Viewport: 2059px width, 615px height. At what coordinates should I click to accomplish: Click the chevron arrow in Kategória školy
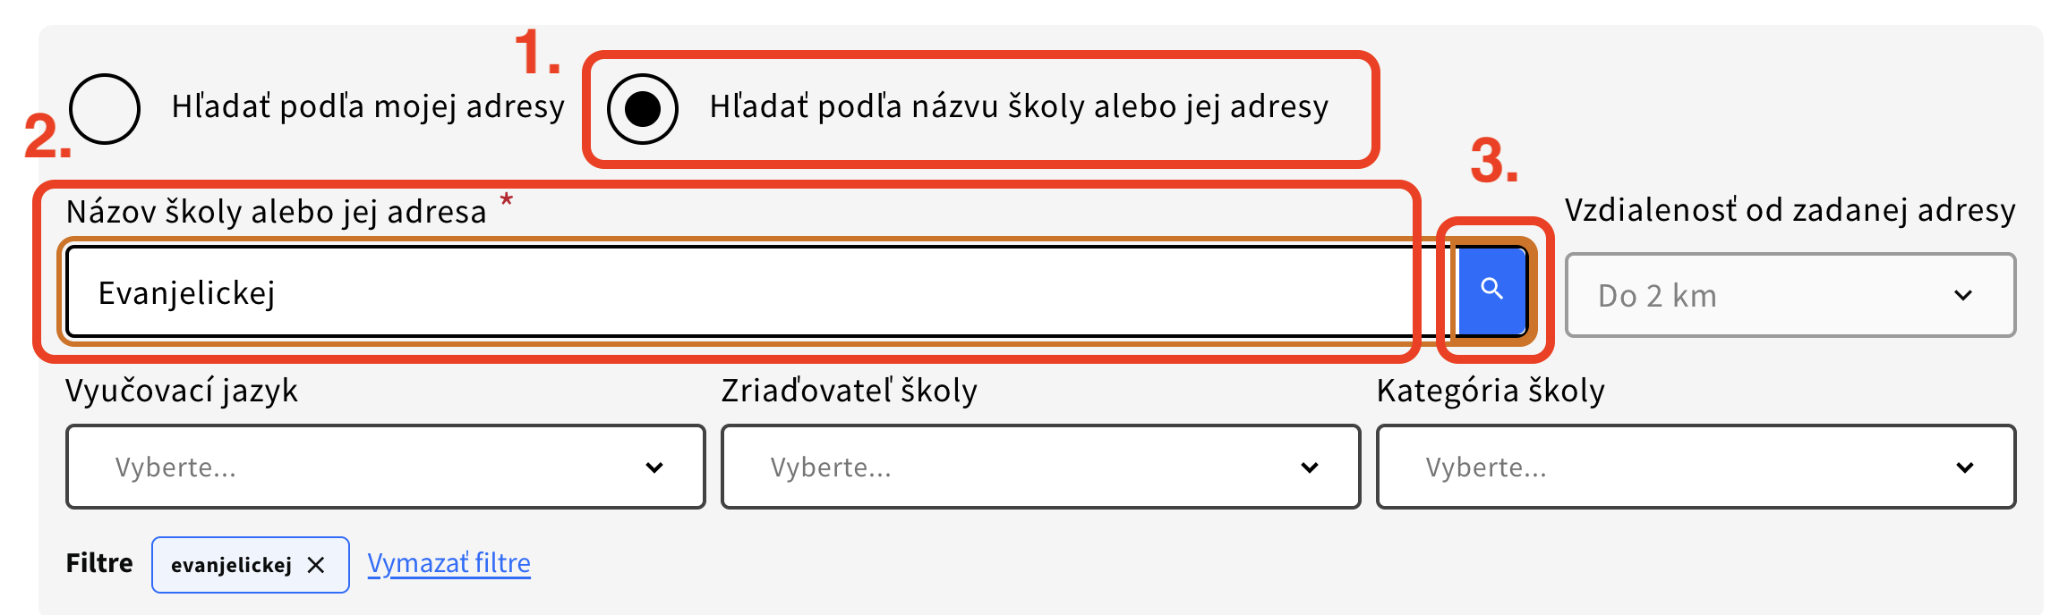tap(1965, 468)
